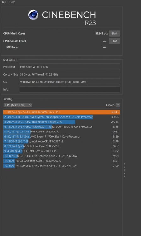Select ranking row AMD Ryzen 7 1700X

[62, 137]
